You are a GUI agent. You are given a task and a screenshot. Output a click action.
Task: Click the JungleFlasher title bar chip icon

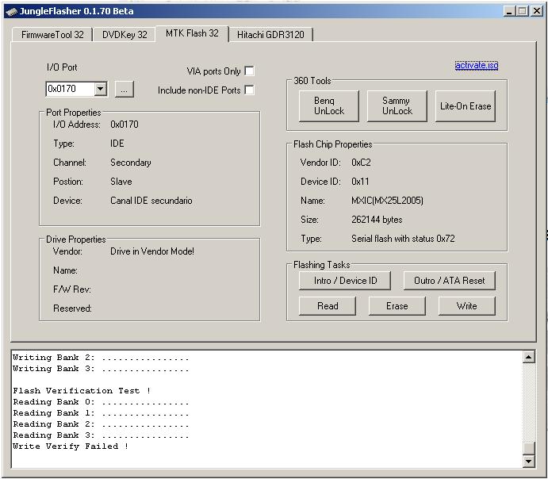[12, 12]
